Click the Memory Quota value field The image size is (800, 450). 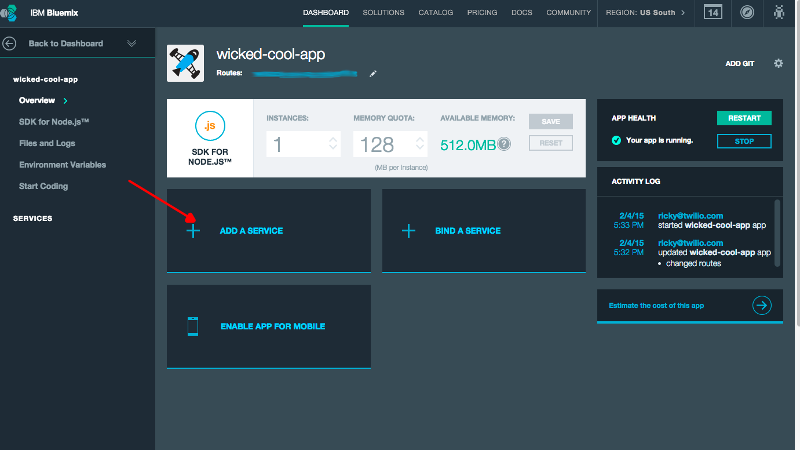coord(390,144)
